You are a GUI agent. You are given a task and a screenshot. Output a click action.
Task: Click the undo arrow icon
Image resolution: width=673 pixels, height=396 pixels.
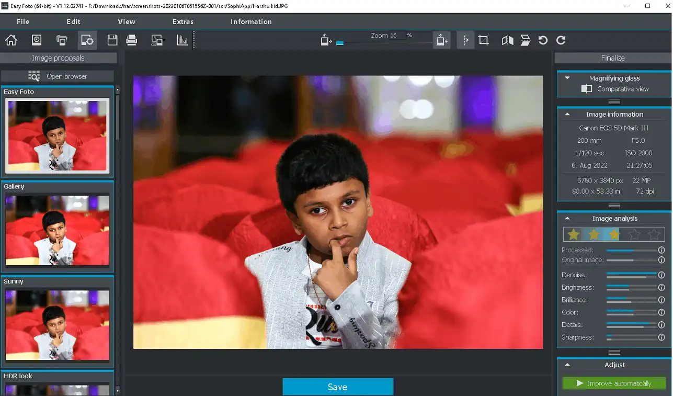click(x=543, y=40)
